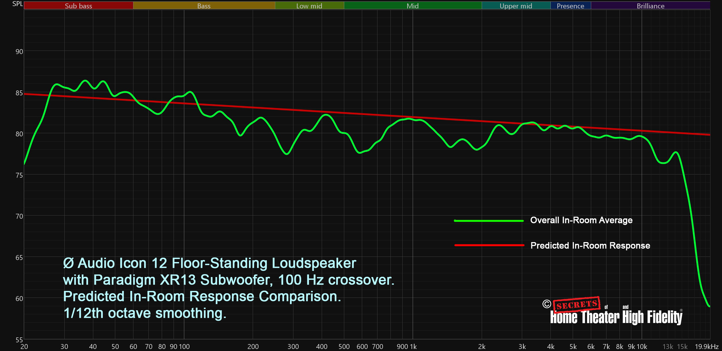Select the Upper mid band header
Viewport: 722px width, 351px height.
[x=516, y=5]
